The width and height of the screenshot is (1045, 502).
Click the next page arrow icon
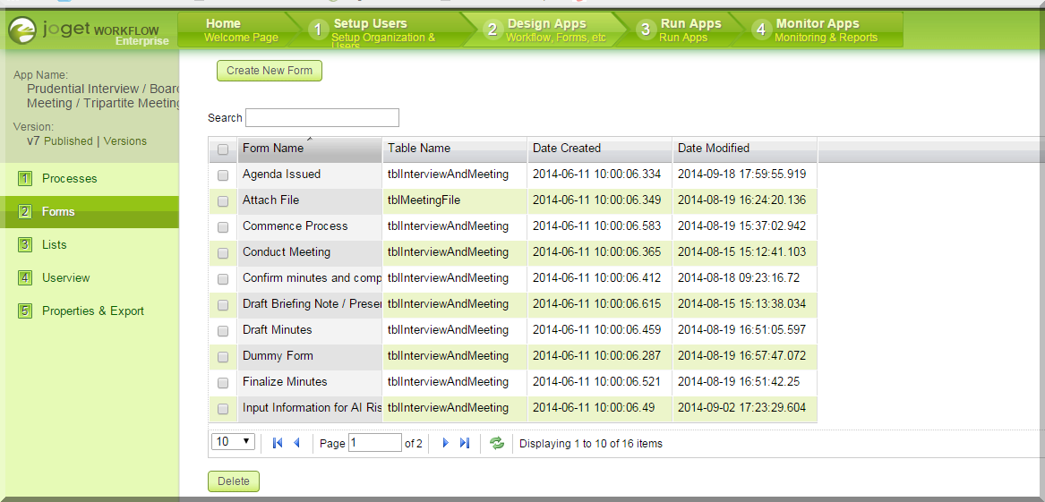[x=445, y=443]
